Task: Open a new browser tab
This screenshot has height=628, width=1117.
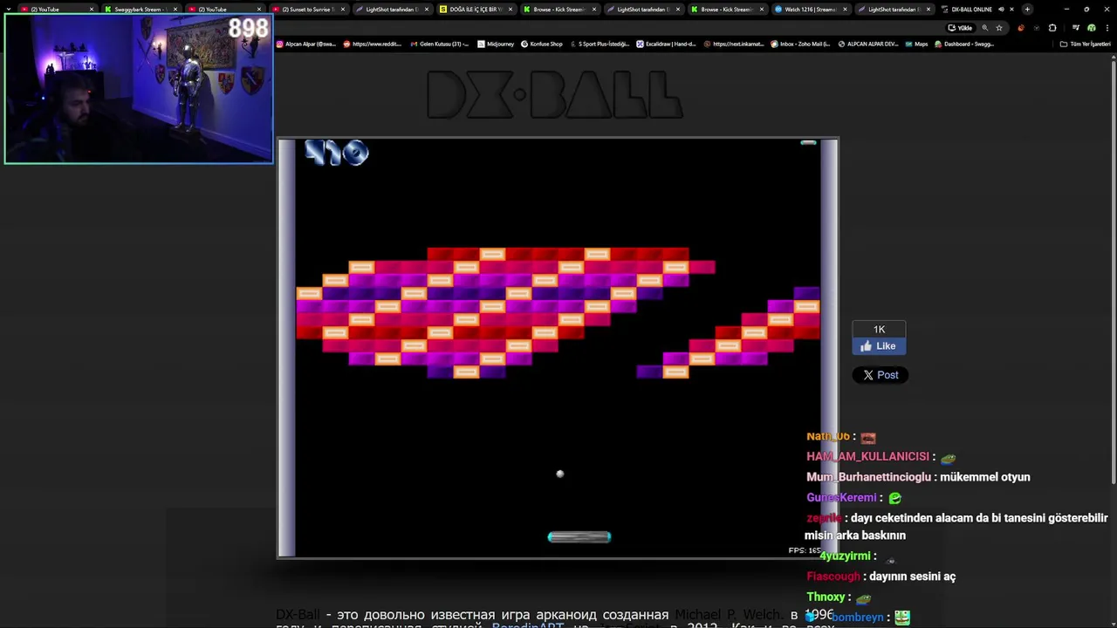Action: point(1027,10)
